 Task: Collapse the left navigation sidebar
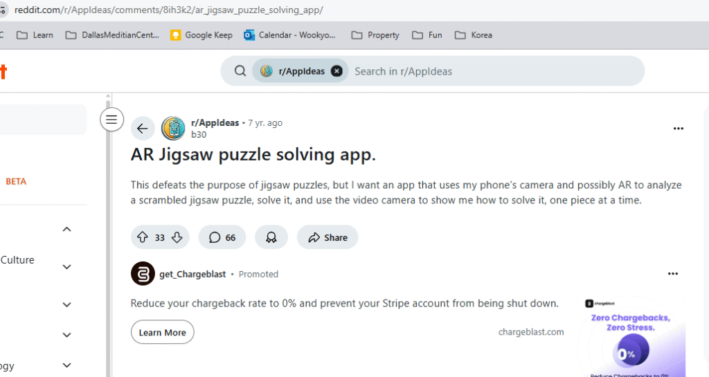111,120
